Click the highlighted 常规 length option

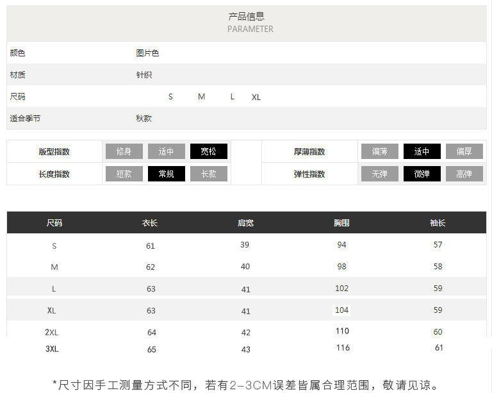pyautogui.click(x=166, y=174)
